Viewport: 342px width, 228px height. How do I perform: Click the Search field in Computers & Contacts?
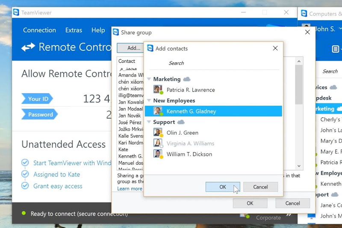(330, 71)
